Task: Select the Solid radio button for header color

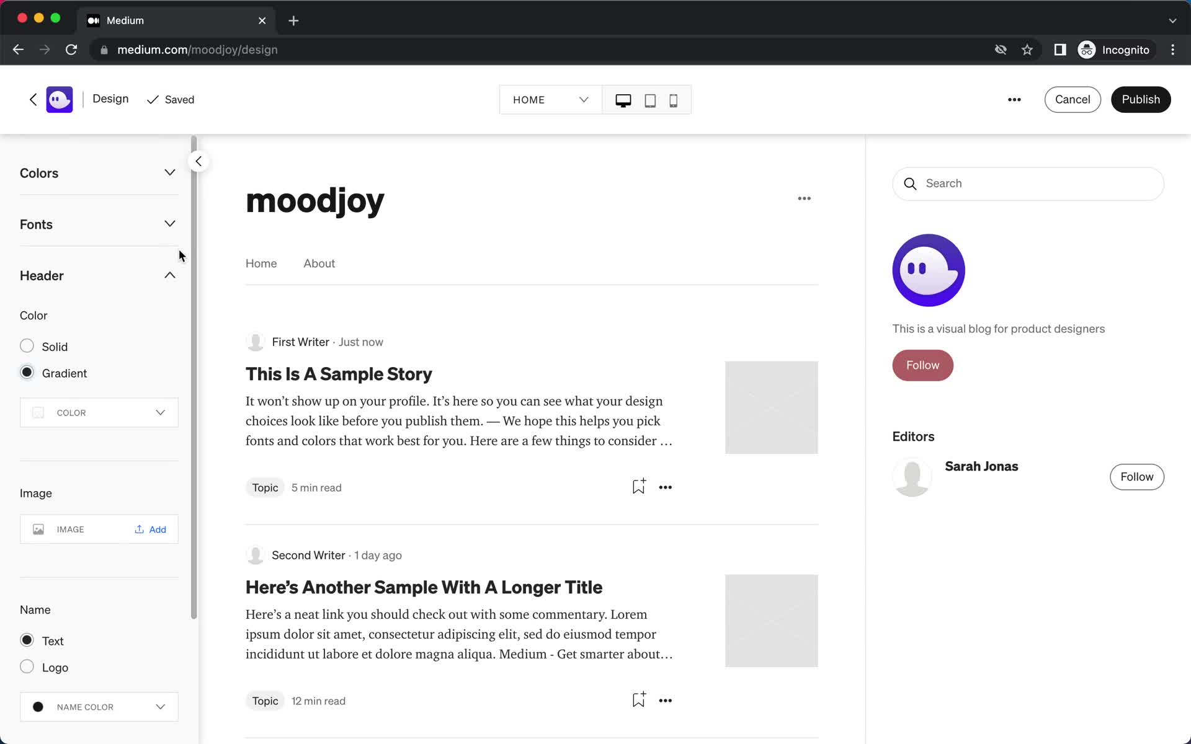Action: [25, 345]
